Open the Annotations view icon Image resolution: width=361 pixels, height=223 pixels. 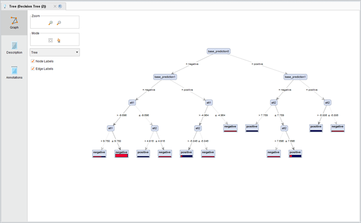14,70
